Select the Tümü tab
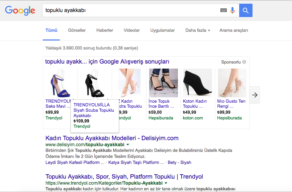 (52, 30)
